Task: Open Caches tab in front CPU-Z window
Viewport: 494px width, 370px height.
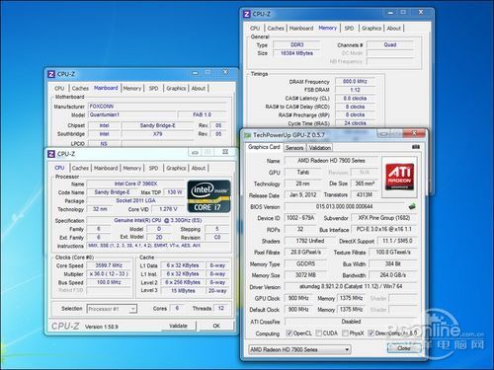Action: pyautogui.click(x=80, y=168)
